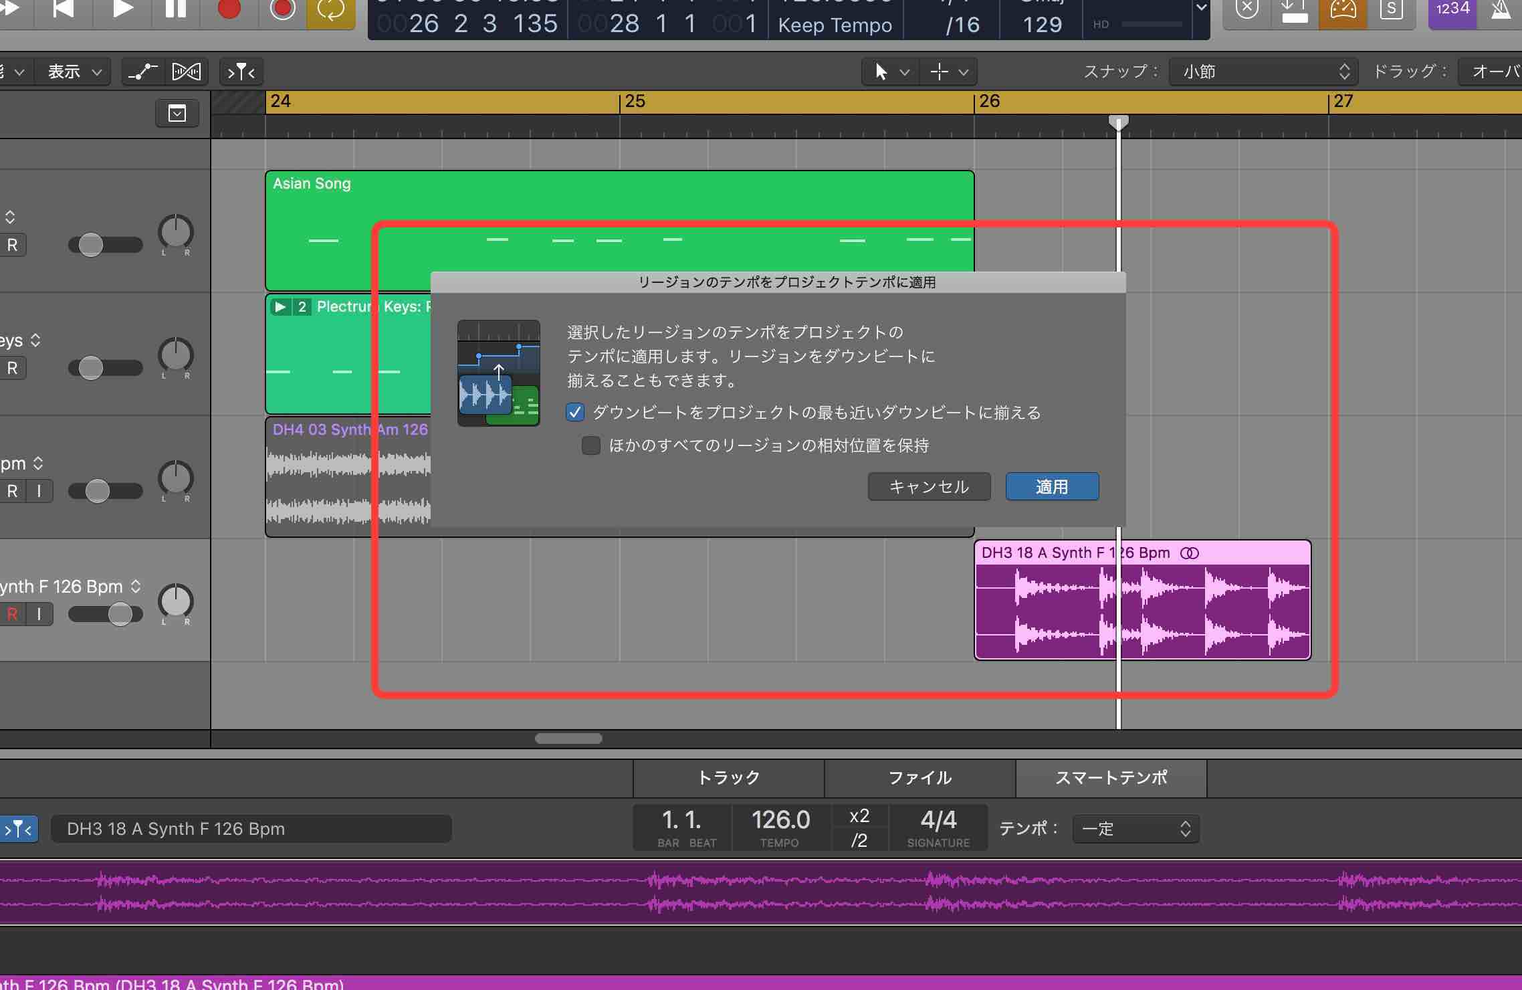Screen dimensions: 1522x990
Task: Toggle record enable on Synth F 126 Bpm track
Action: [x=12, y=614]
